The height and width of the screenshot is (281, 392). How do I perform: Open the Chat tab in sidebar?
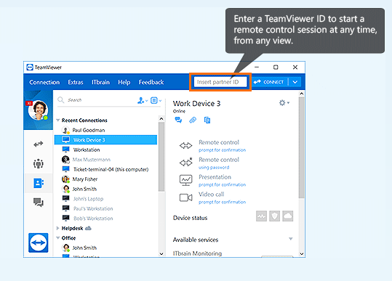click(39, 203)
